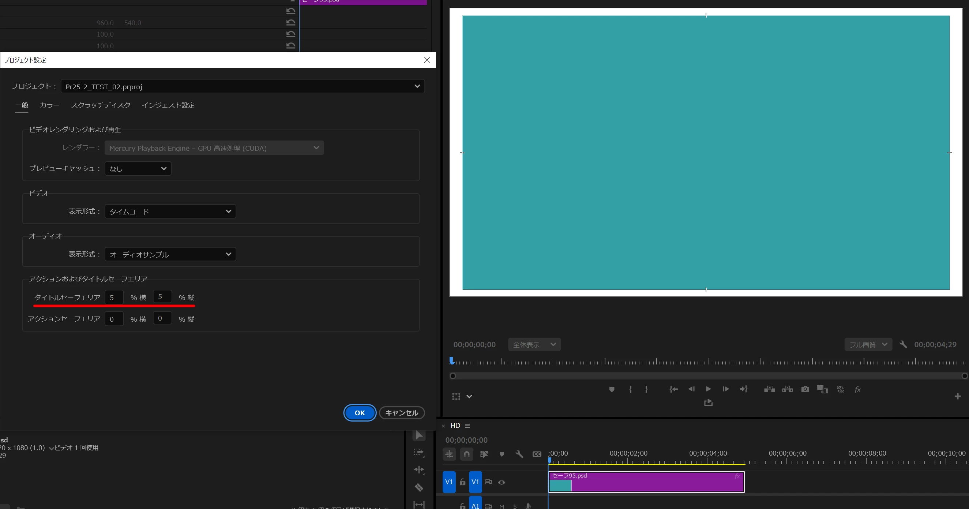Open the video 表示形式 タイムコード dropdown
The width and height of the screenshot is (969, 509).
pyautogui.click(x=170, y=212)
